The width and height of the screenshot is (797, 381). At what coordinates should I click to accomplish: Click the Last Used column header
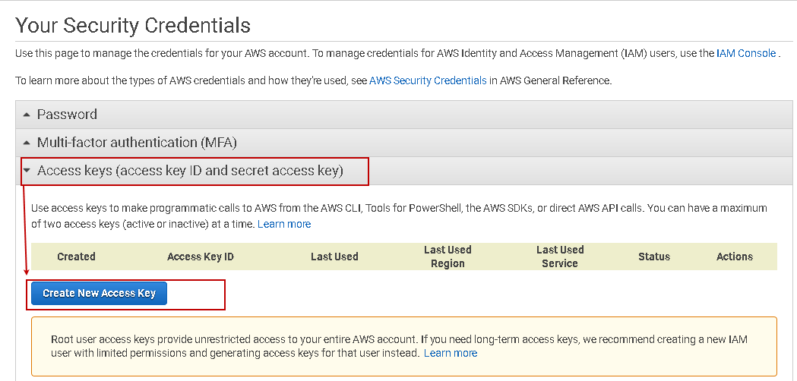(334, 257)
